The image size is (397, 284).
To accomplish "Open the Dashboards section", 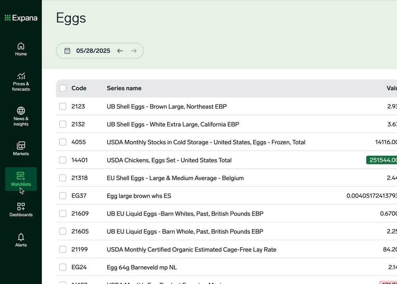I will coord(21,210).
